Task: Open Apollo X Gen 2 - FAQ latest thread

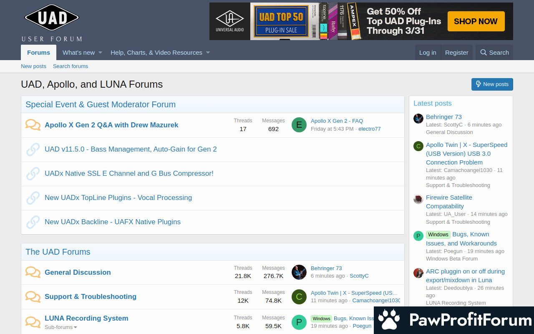Action: (337, 121)
